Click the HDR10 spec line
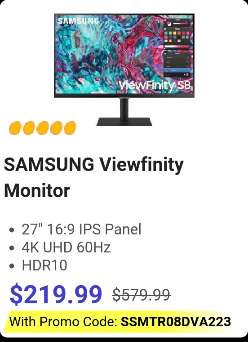 [44, 265]
